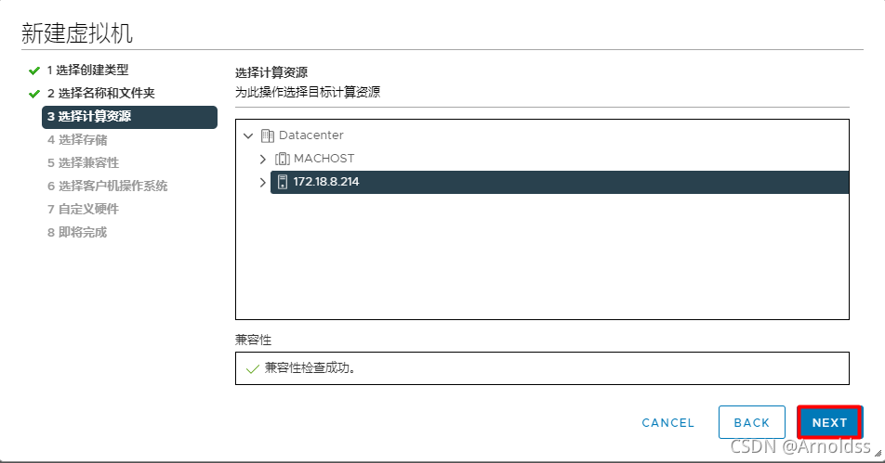Select host 172.18.8.214 in tree
Viewport: 885px width, 463px height.
326,182
